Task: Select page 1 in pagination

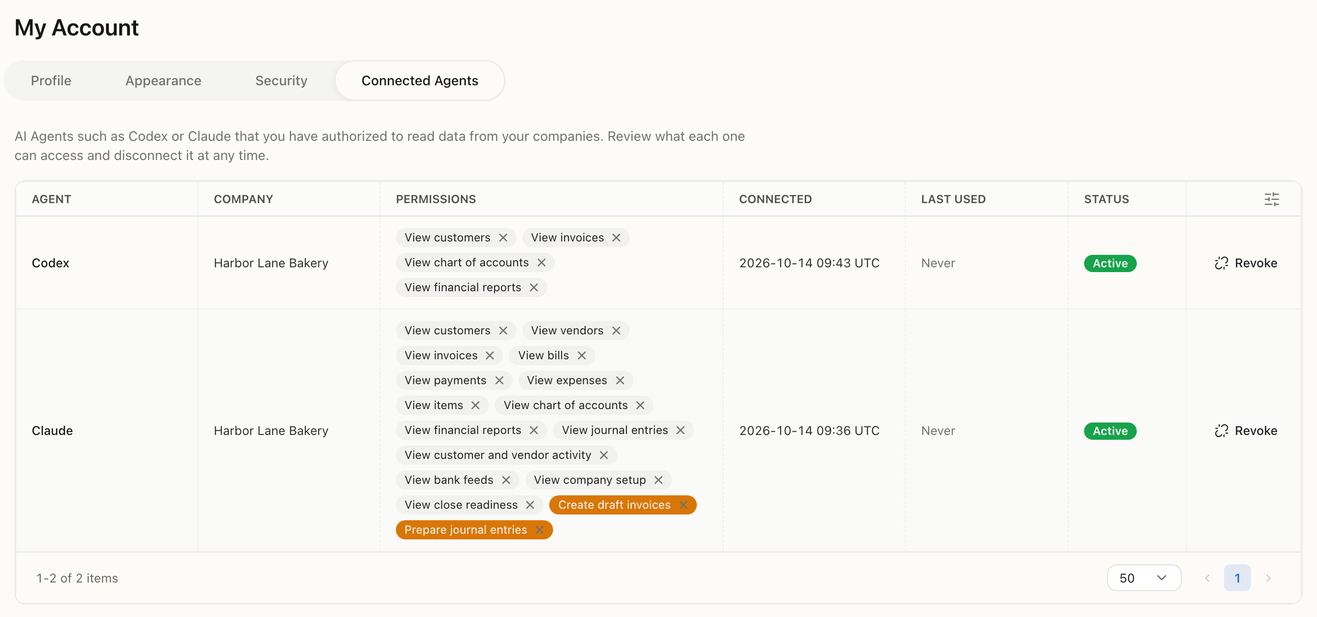Action: coord(1237,578)
